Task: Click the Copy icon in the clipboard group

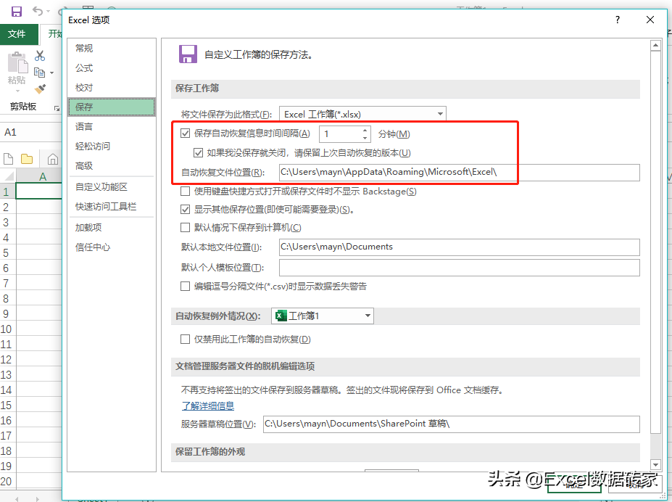Action: [39, 73]
